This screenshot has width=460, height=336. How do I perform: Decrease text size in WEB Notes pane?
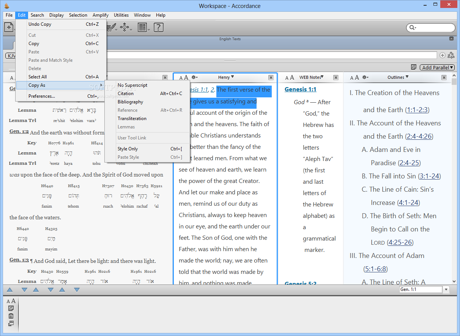click(x=287, y=78)
